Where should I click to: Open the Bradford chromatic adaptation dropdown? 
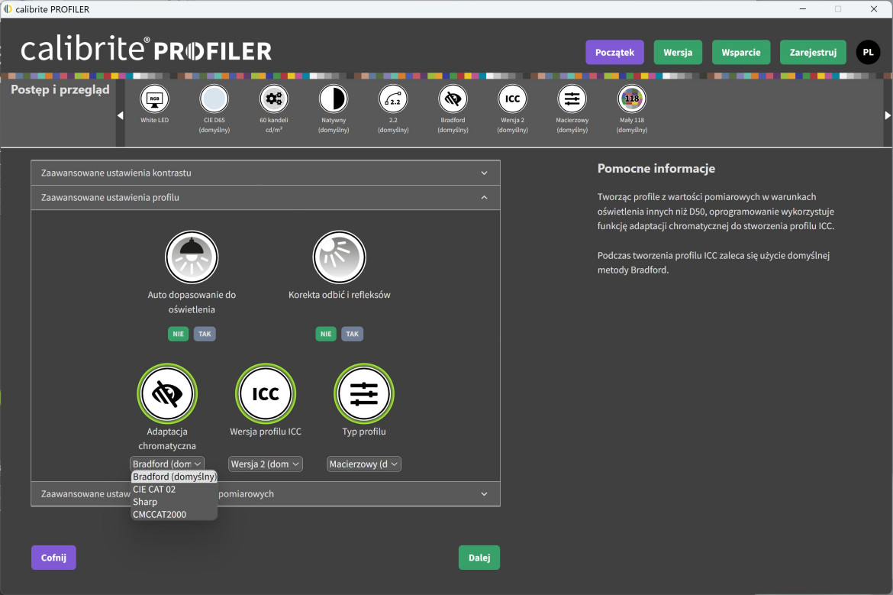point(167,464)
